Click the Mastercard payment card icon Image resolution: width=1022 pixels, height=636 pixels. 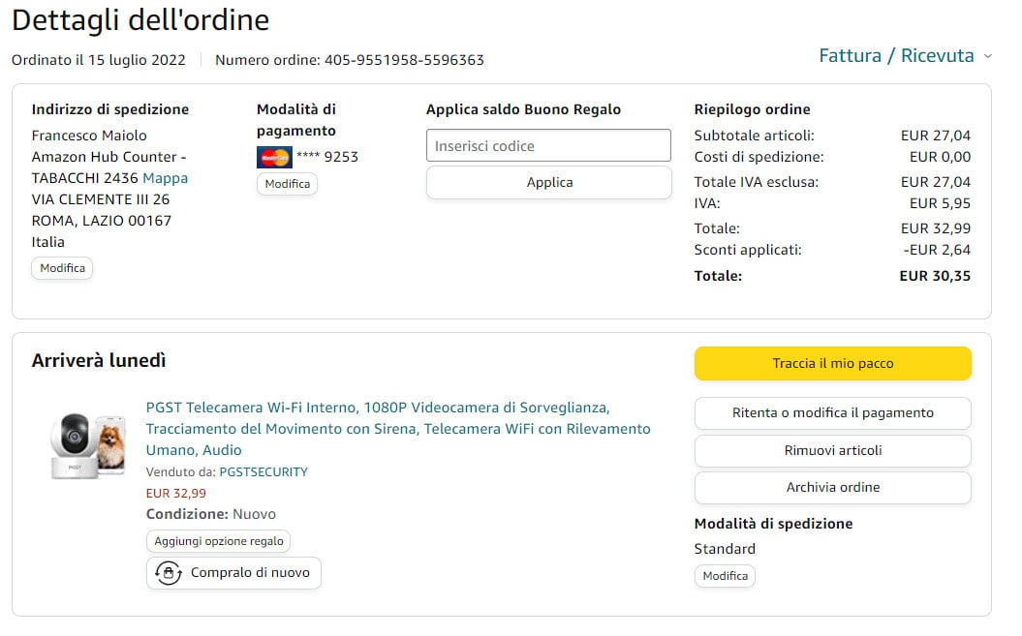point(274,157)
